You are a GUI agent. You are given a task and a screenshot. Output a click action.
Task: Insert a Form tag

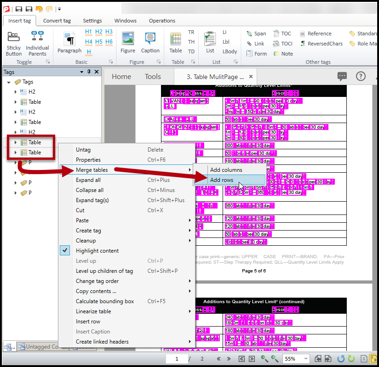click(257, 54)
